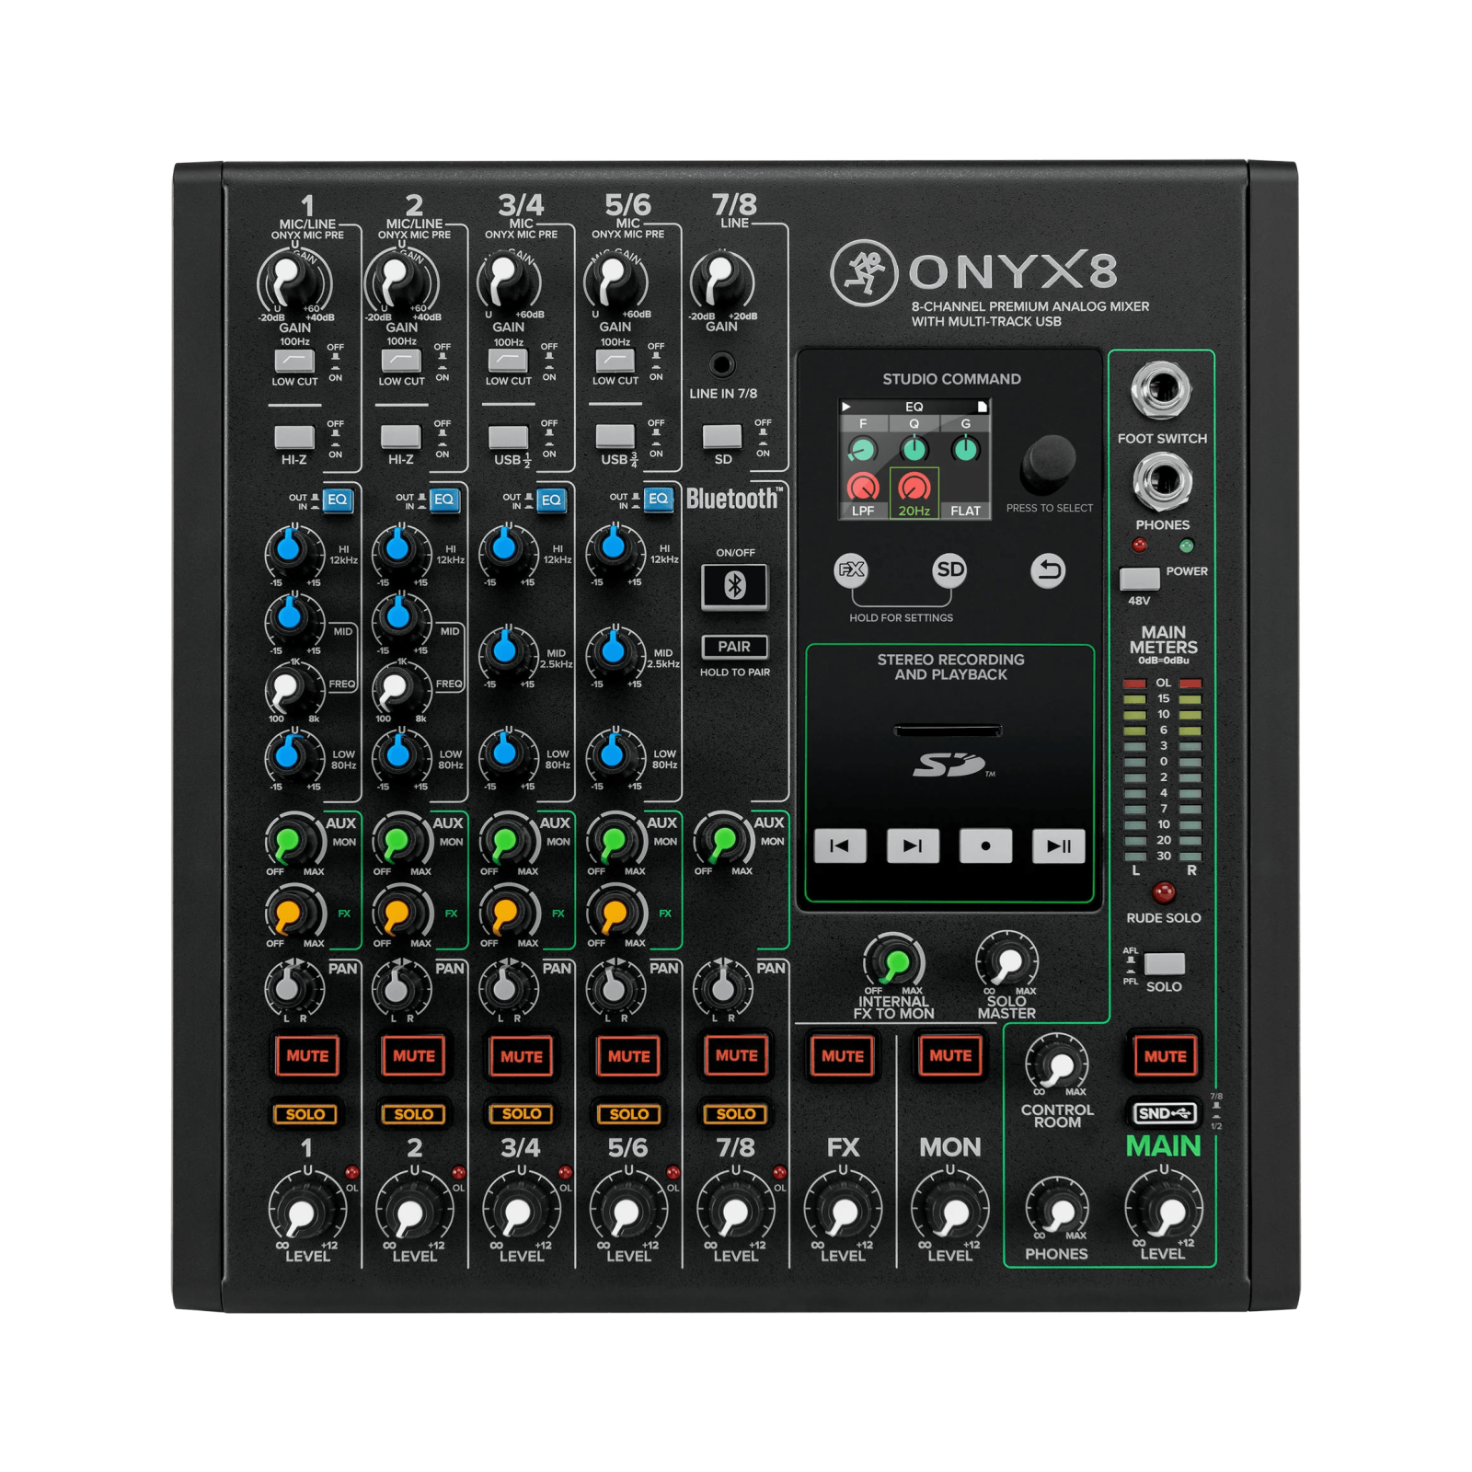1472x1472 pixels.
Task: Toggle channel 5/6 EQ in/out button
Action: (658, 500)
